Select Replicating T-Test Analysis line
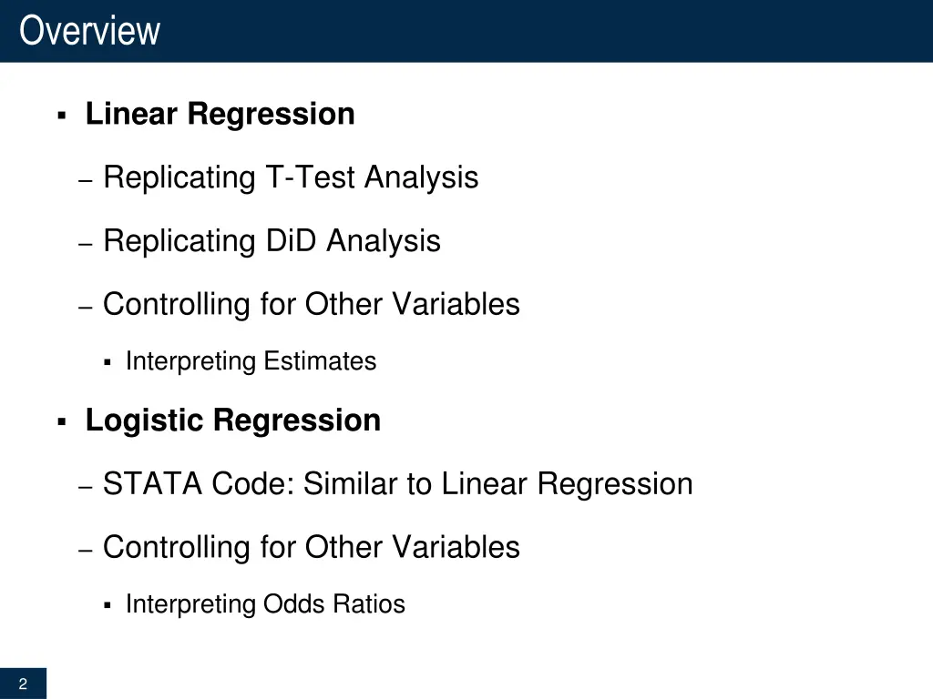The height and width of the screenshot is (699, 933). coord(291,177)
